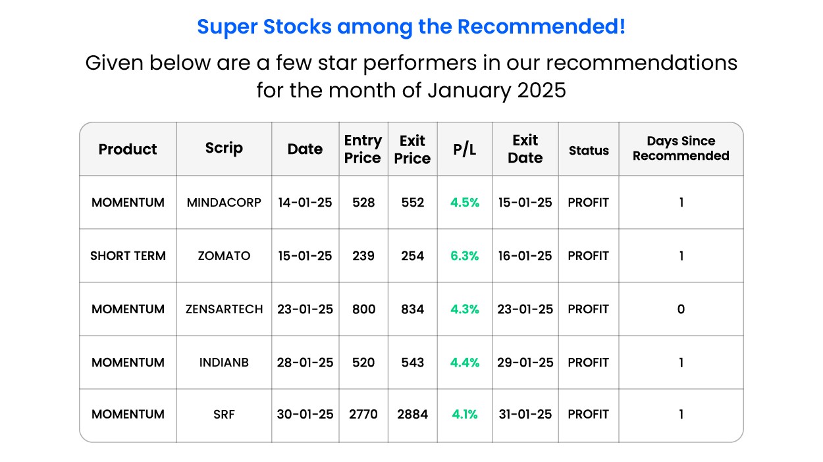This screenshot has height=462, width=823.
Task: Select the Status column header
Action: [x=589, y=151]
